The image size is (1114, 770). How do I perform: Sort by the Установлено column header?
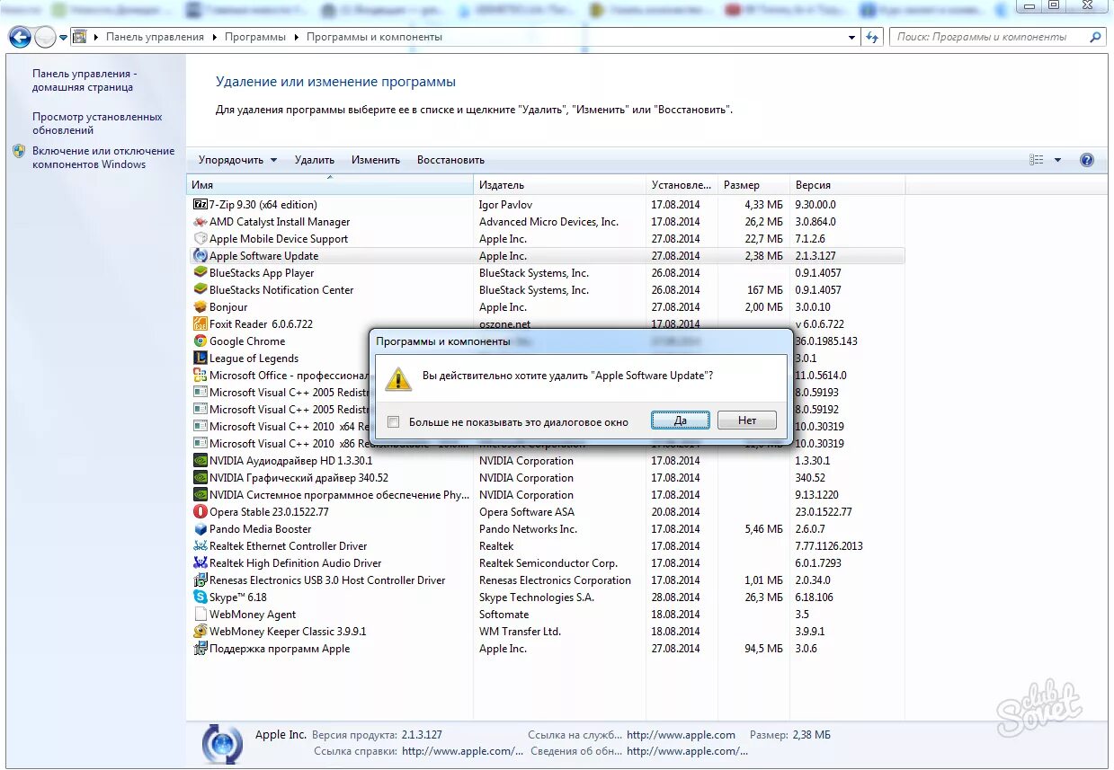point(682,185)
